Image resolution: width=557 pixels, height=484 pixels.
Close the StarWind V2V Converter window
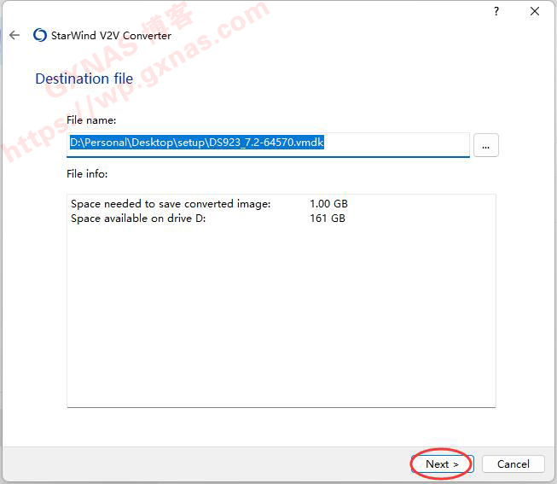[535, 11]
